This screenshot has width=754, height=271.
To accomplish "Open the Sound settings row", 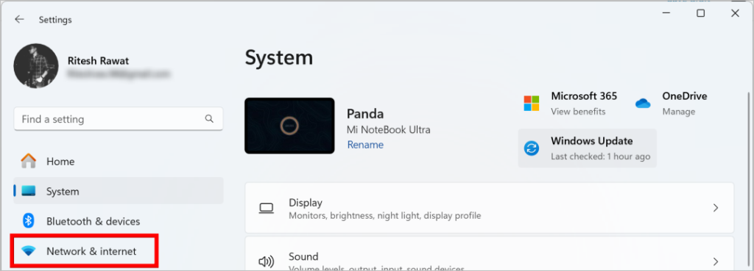I will point(490,253).
